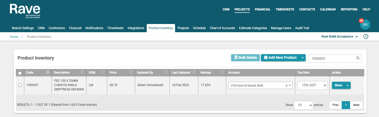Image resolution: width=379 pixels, height=117 pixels.
Task: Tick the select-all header checkbox
Action: pyautogui.click(x=20, y=73)
